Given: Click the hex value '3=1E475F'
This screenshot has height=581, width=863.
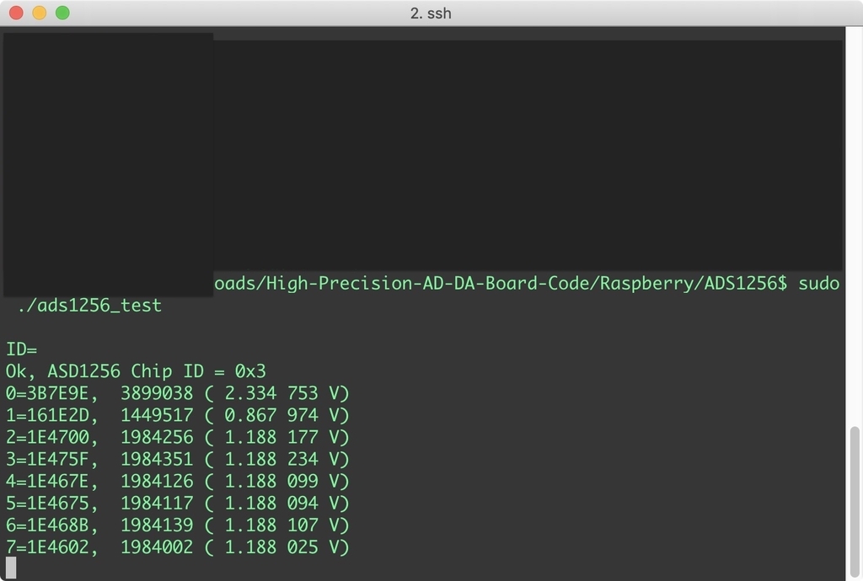Looking at the screenshot, I should [47, 459].
